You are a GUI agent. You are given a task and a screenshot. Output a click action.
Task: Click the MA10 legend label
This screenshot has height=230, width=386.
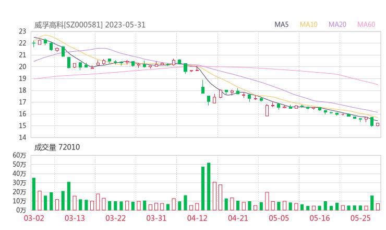(x=308, y=25)
